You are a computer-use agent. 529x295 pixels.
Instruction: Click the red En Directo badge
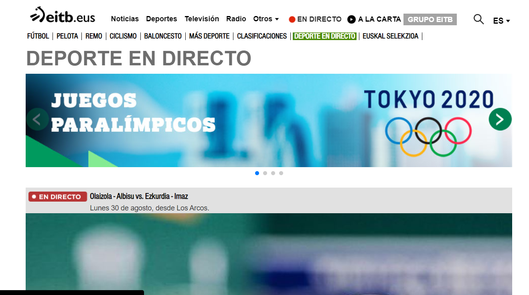pyautogui.click(x=58, y=197)
